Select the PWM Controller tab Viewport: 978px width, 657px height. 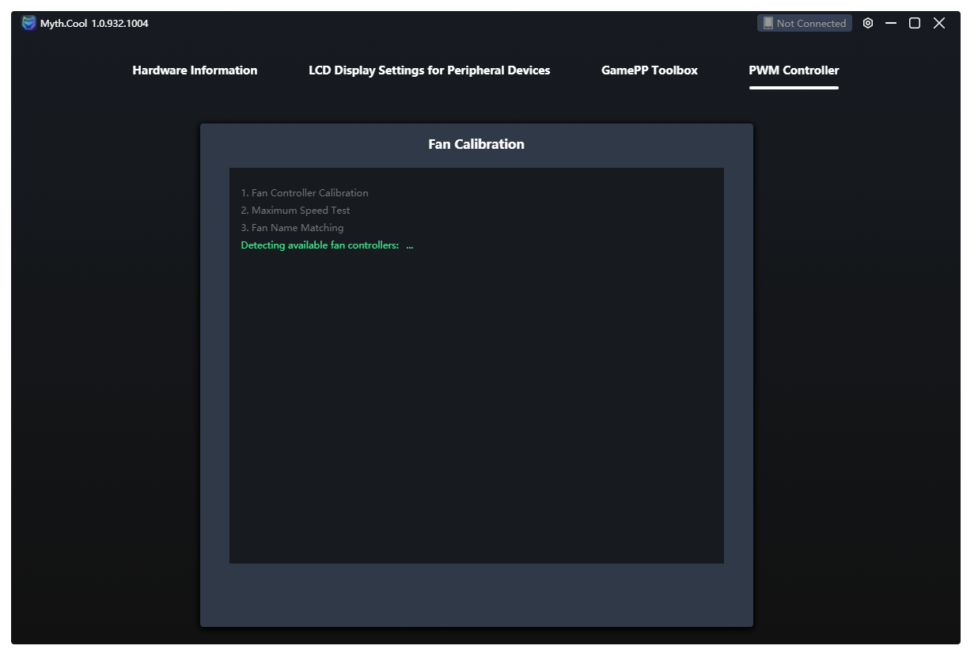click(794, 70)
